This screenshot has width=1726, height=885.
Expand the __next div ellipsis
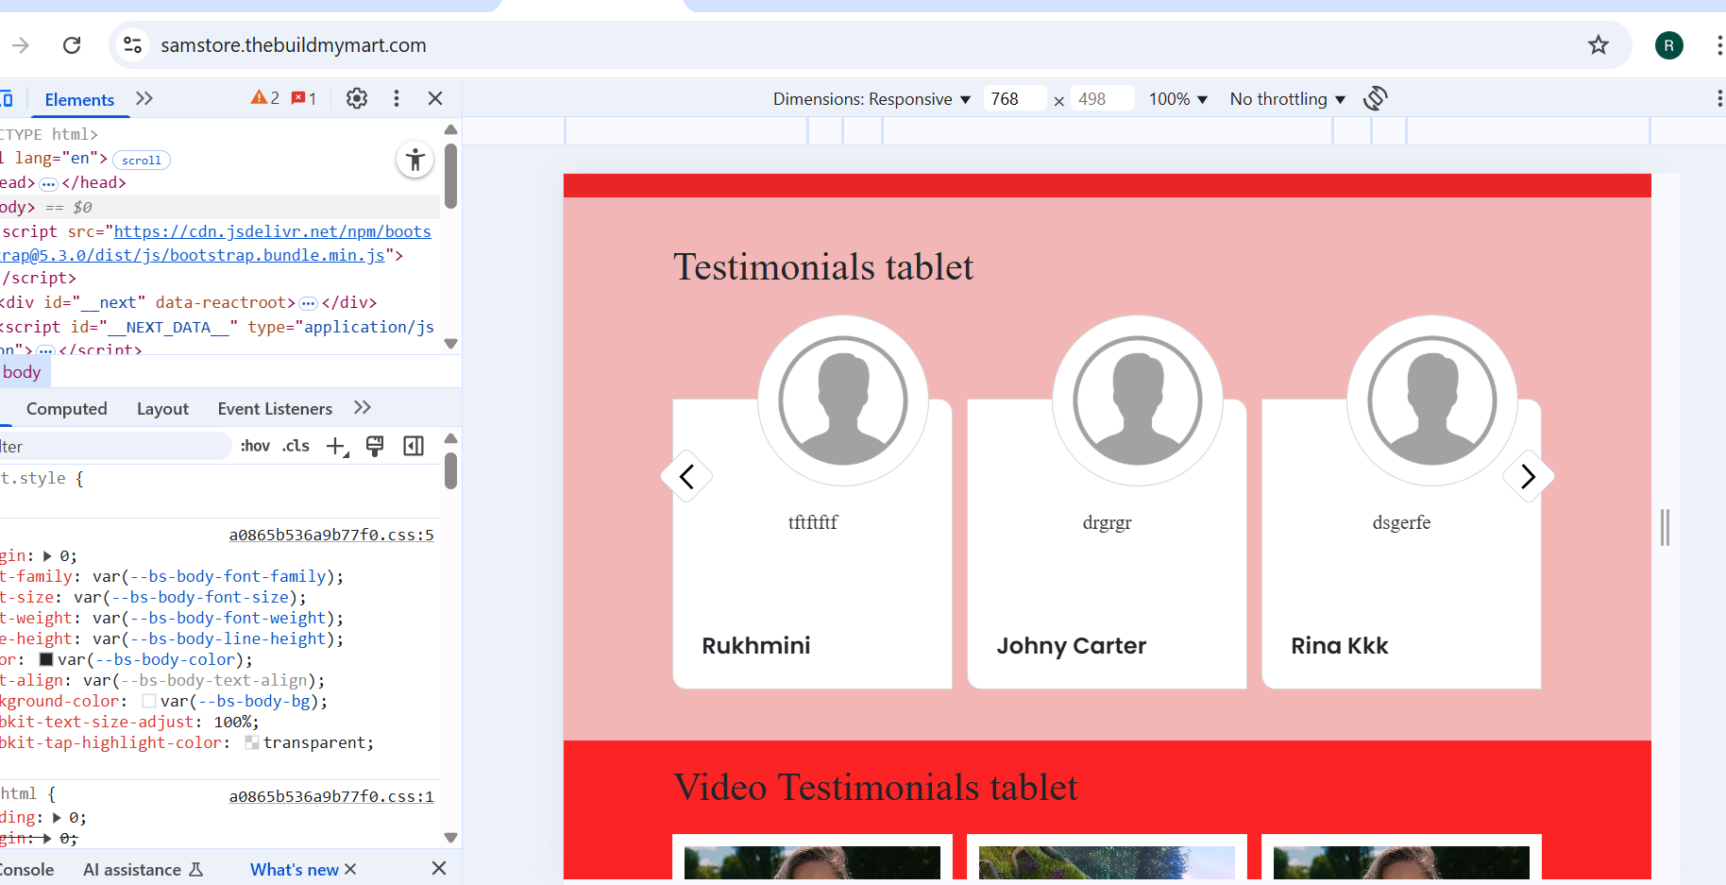[x=308, y=303]
